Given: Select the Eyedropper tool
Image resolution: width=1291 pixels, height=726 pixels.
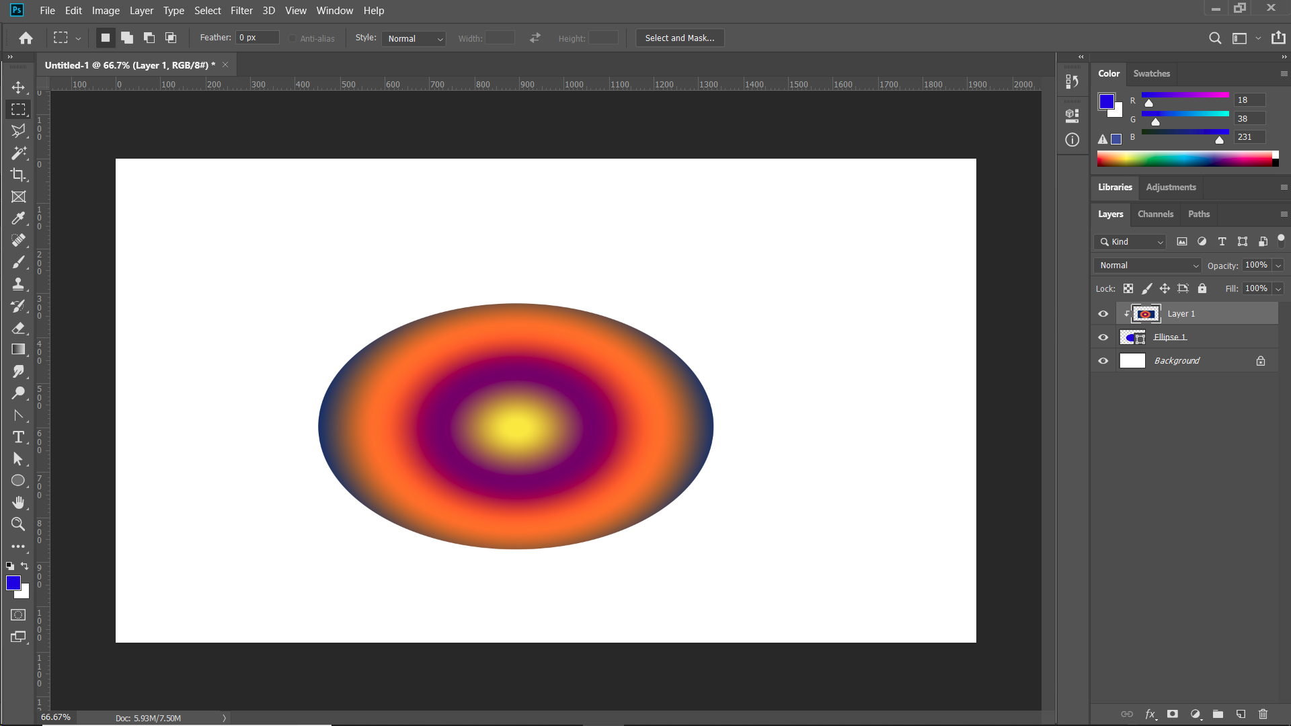Looking at the screenshot, I should [x=18, y=218].
